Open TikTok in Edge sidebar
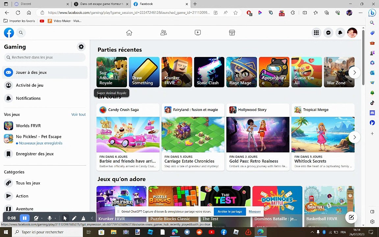The image size is (379, 237). pos(372,103)
